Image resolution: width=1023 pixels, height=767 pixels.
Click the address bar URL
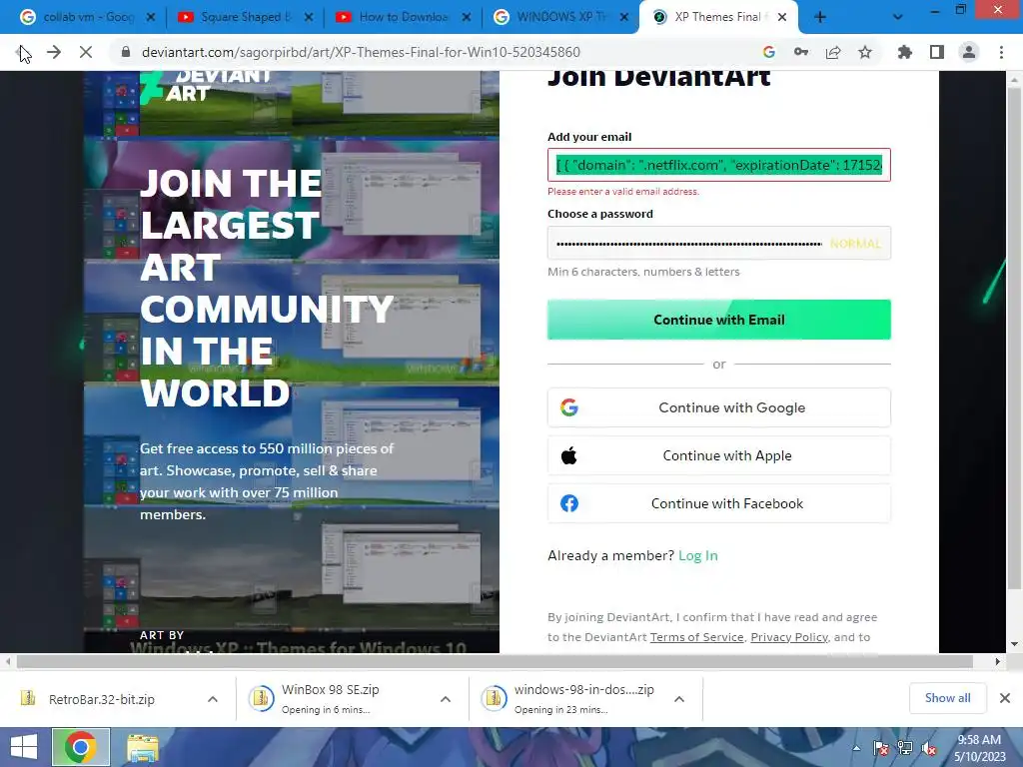click(x=361, y=52)
